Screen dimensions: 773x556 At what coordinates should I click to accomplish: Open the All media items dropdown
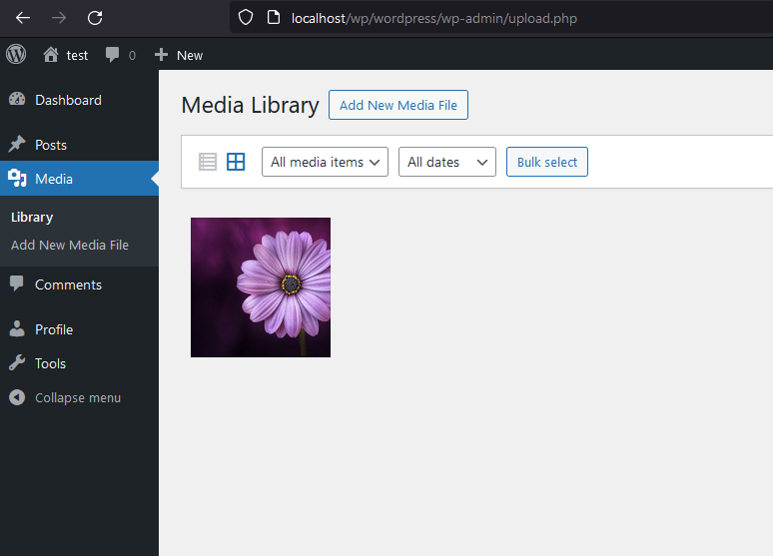pyautogui.click(x=325, y=162)
